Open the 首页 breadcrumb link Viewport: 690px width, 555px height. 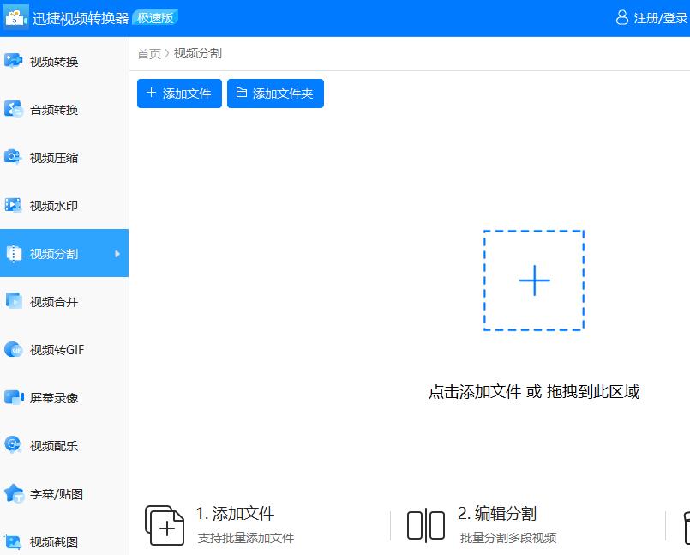pos(147,52)
